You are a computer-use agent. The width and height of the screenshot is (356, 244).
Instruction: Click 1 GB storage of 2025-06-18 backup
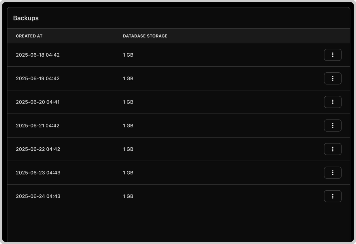pos(128,55)
